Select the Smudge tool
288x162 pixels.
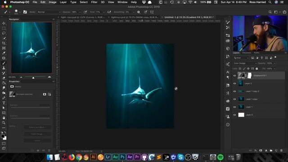[x=4, y=88]
